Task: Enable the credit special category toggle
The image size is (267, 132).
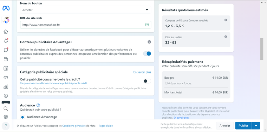Action: tap(147, 81)
